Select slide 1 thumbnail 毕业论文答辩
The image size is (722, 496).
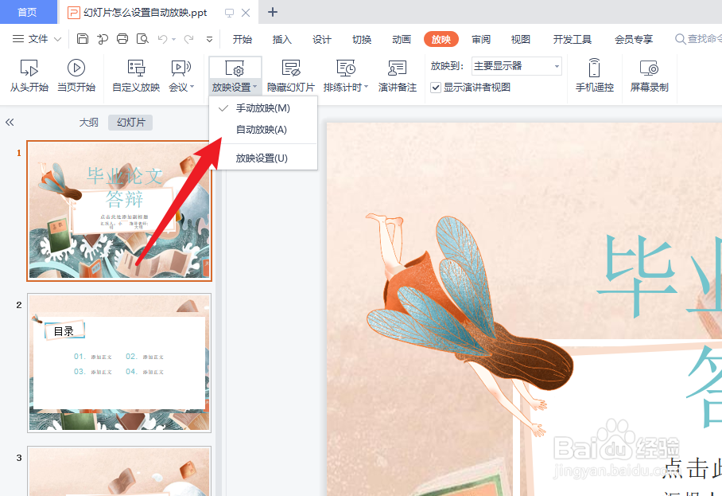(119, 211)
